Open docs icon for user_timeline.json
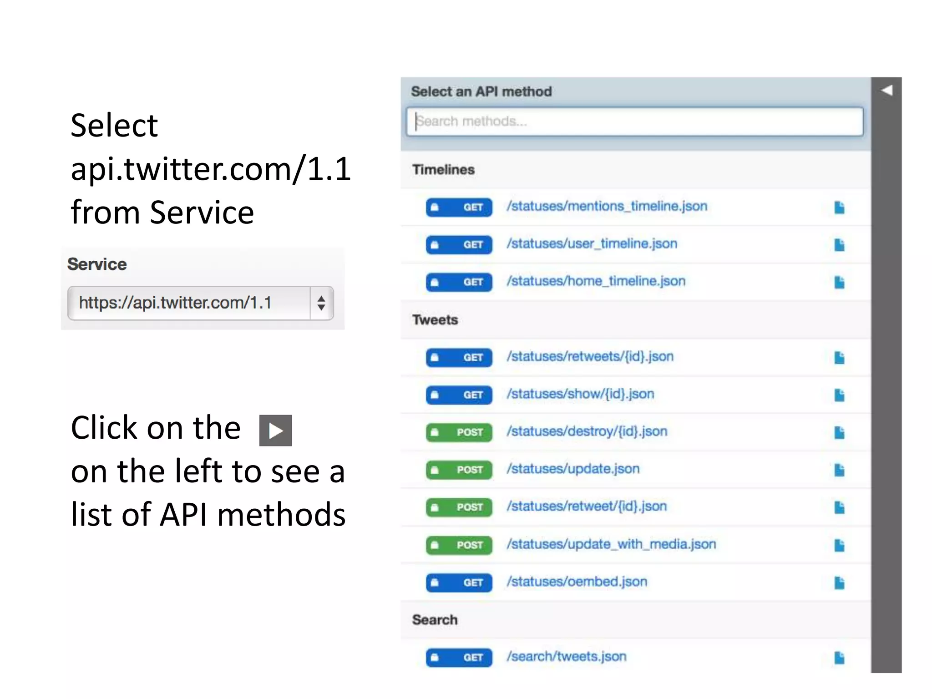The width and height of the screenshot is (932, 699). pyautogui.click(x=839, y=245)
